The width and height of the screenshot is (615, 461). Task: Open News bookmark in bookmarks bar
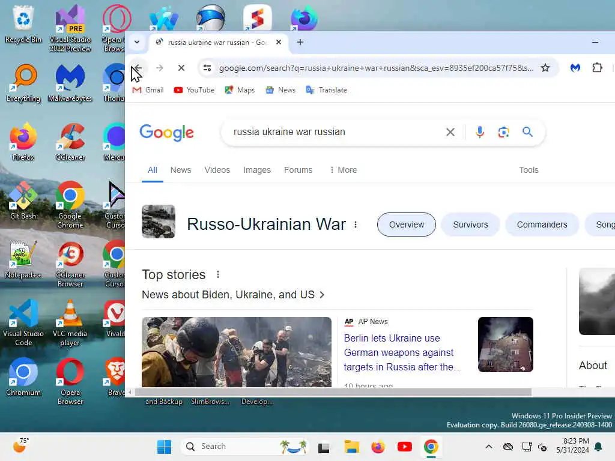[x=281, y=90]
